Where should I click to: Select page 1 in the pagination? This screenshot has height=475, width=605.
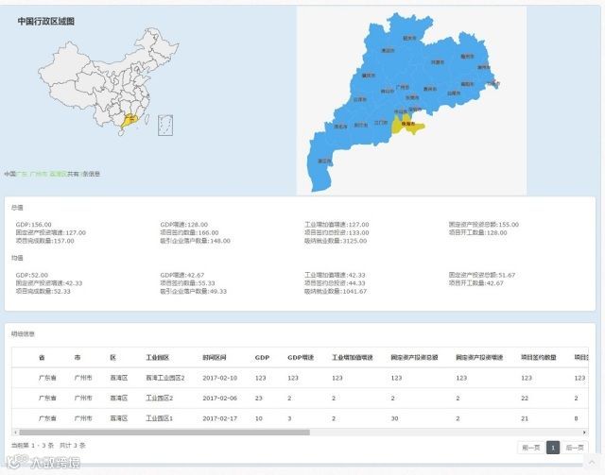click(553, 448)
